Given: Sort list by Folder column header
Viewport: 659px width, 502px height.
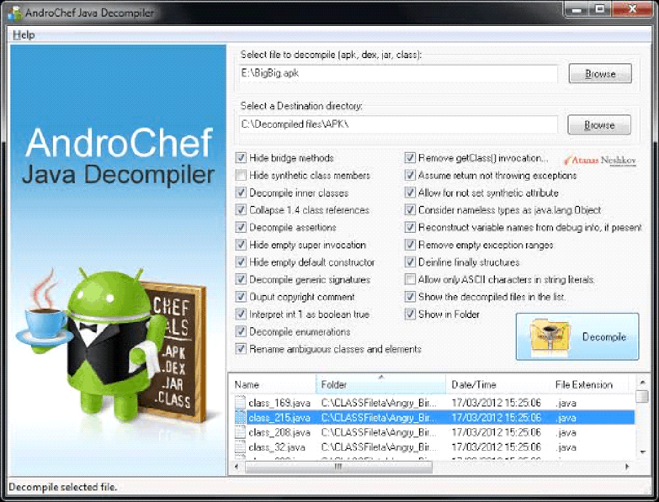Looking at the screenshot, I should pos(380,385).
